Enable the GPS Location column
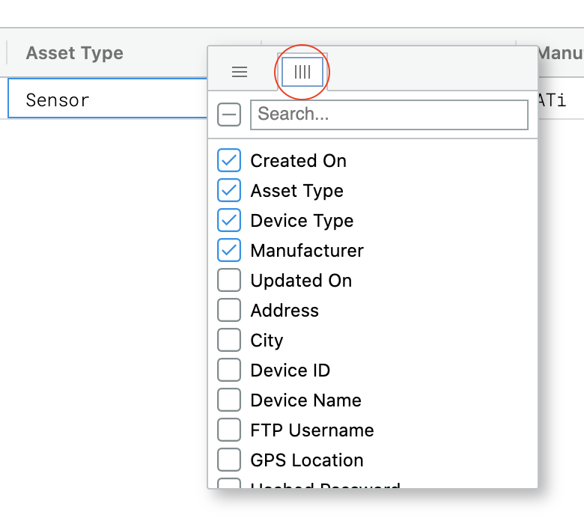 click(229, 460)
